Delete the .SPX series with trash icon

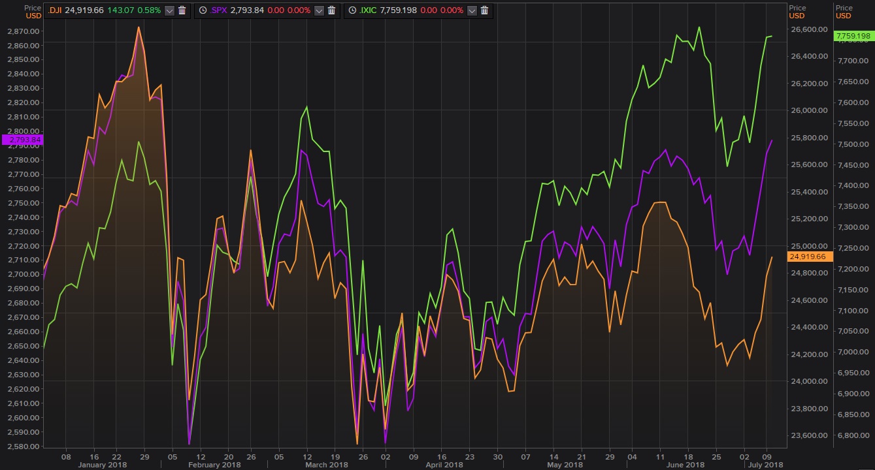click(332, 10)
